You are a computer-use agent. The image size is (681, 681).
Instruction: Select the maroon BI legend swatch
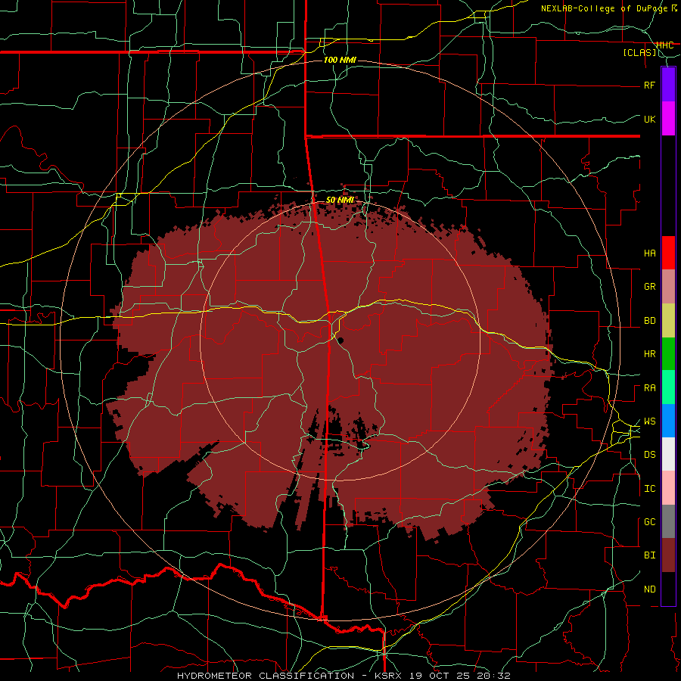(668, 555)
